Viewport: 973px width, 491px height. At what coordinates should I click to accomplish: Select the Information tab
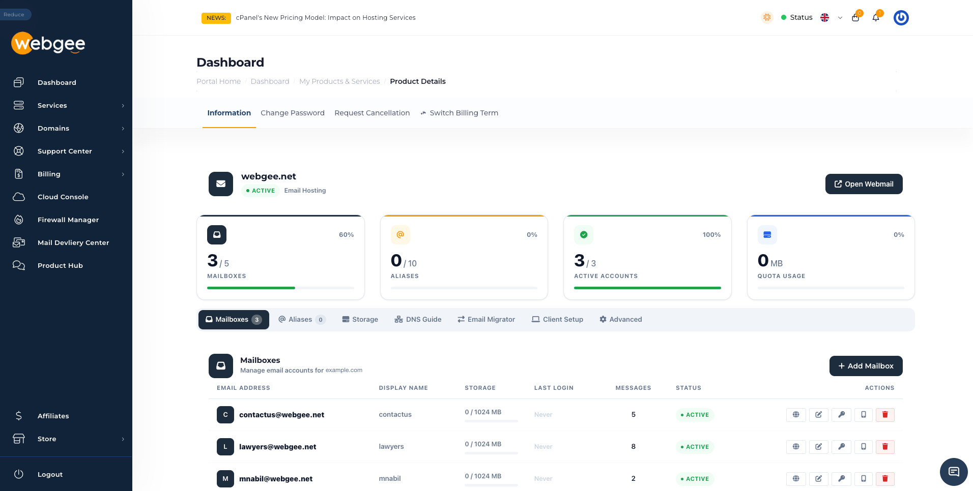[229, 113]
